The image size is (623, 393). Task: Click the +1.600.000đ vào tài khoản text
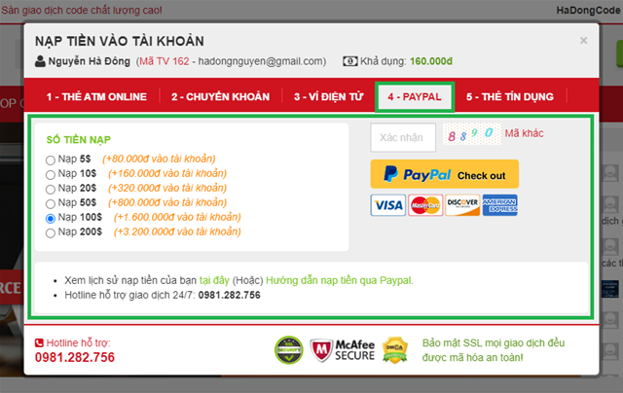point(177,217)
